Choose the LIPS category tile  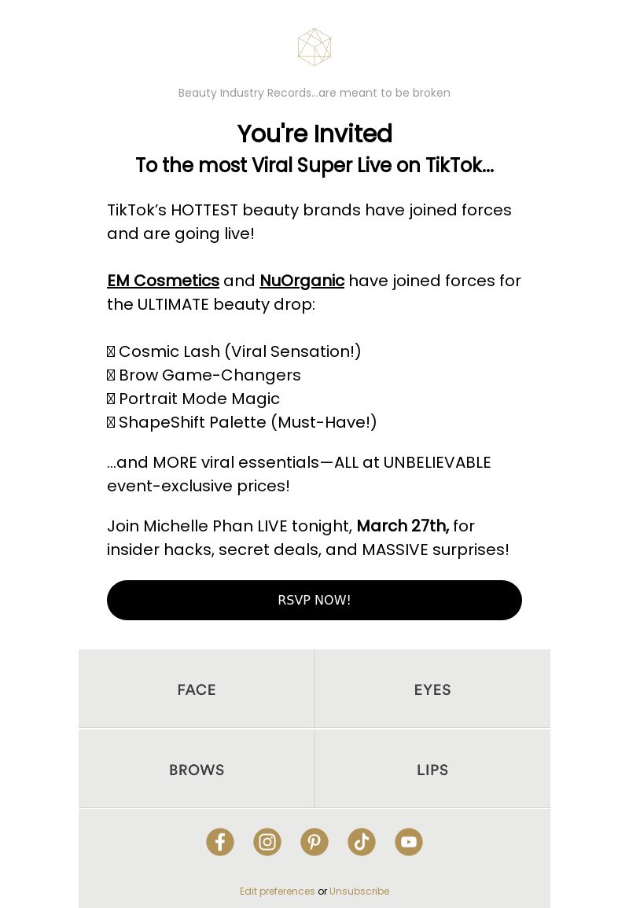point(432,769)
